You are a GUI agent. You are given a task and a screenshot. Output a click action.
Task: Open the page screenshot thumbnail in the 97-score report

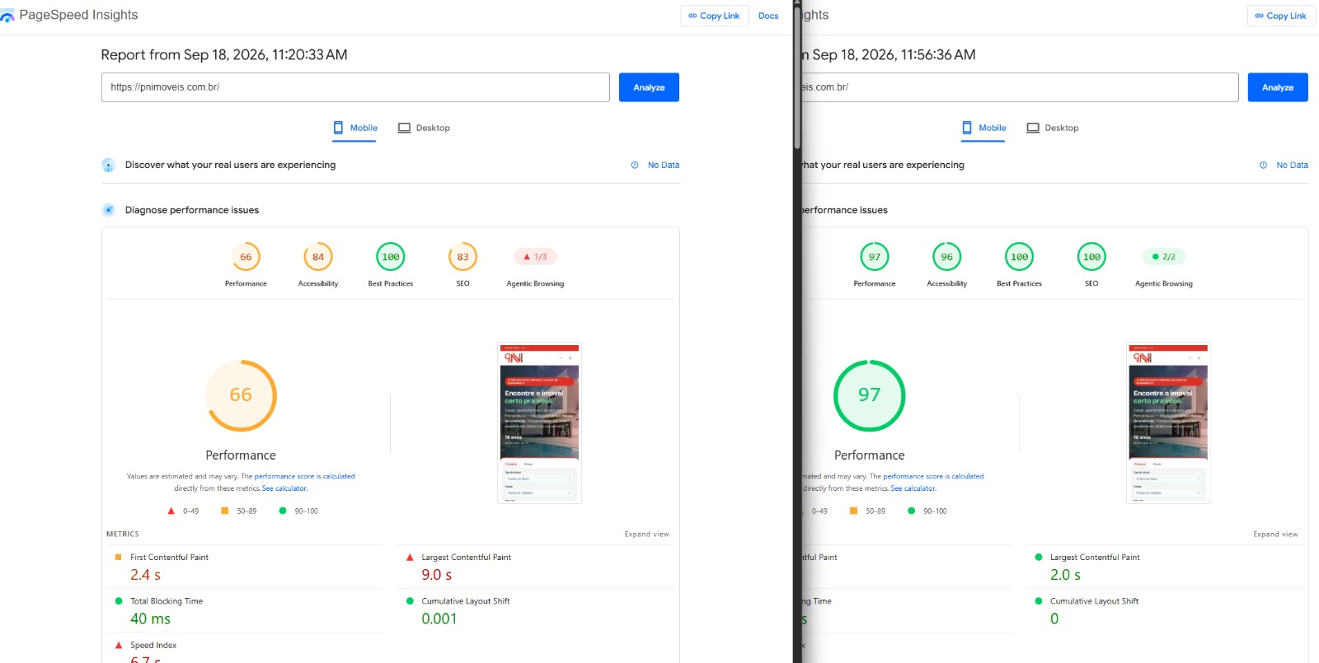[1168, 423]
